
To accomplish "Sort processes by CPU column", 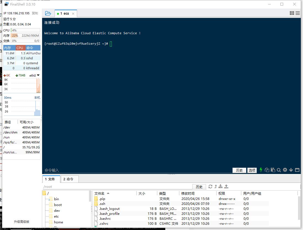I will 20,48.
